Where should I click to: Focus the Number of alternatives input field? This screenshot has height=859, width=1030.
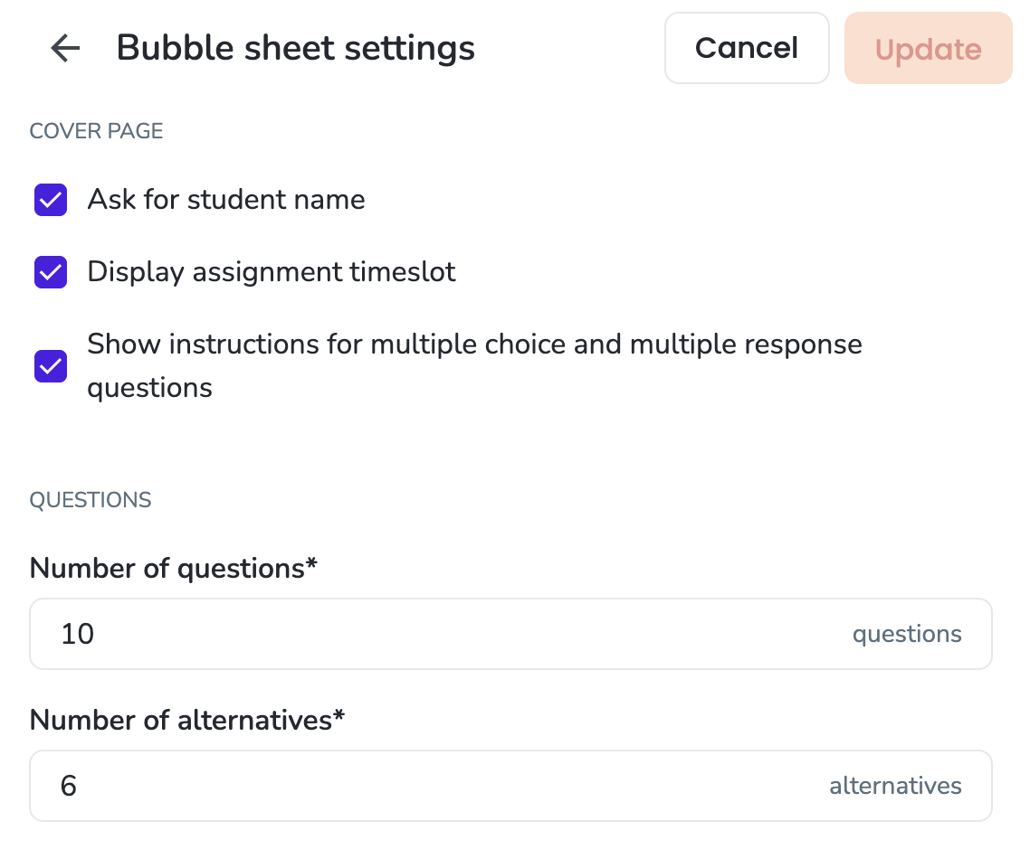click(x=510, y=786)
